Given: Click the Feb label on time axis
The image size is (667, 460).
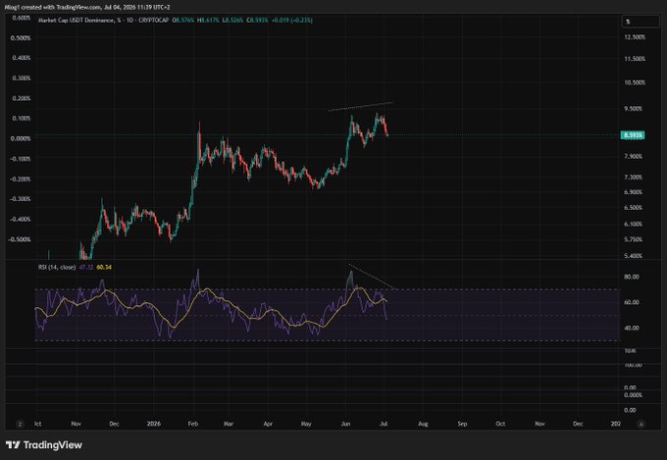Looking at the screenshot, I should pos(193,424).
